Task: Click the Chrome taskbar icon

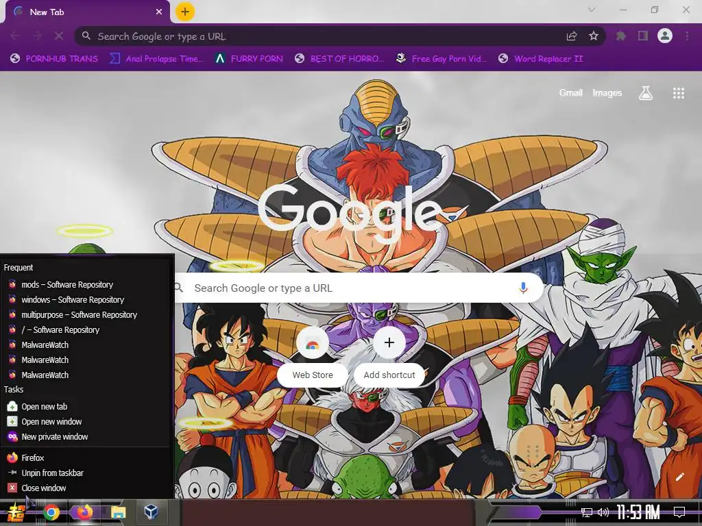Action: click(51, 512)
